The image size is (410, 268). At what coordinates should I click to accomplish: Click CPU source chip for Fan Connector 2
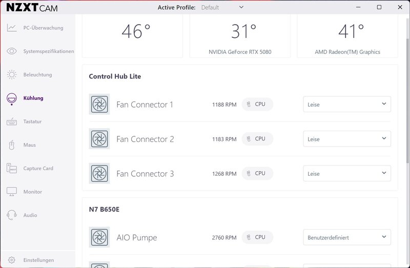257,138
